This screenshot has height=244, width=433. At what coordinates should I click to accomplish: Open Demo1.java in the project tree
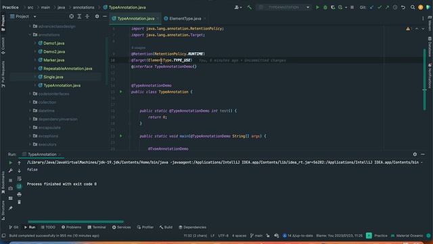point(54,43)
